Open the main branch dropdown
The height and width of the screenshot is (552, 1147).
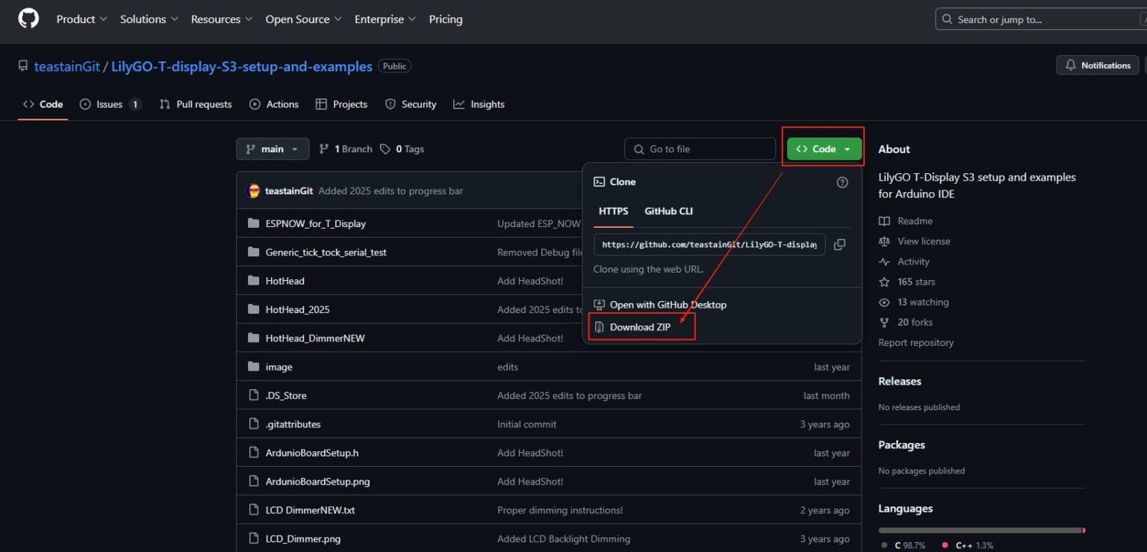click(272, 149)
